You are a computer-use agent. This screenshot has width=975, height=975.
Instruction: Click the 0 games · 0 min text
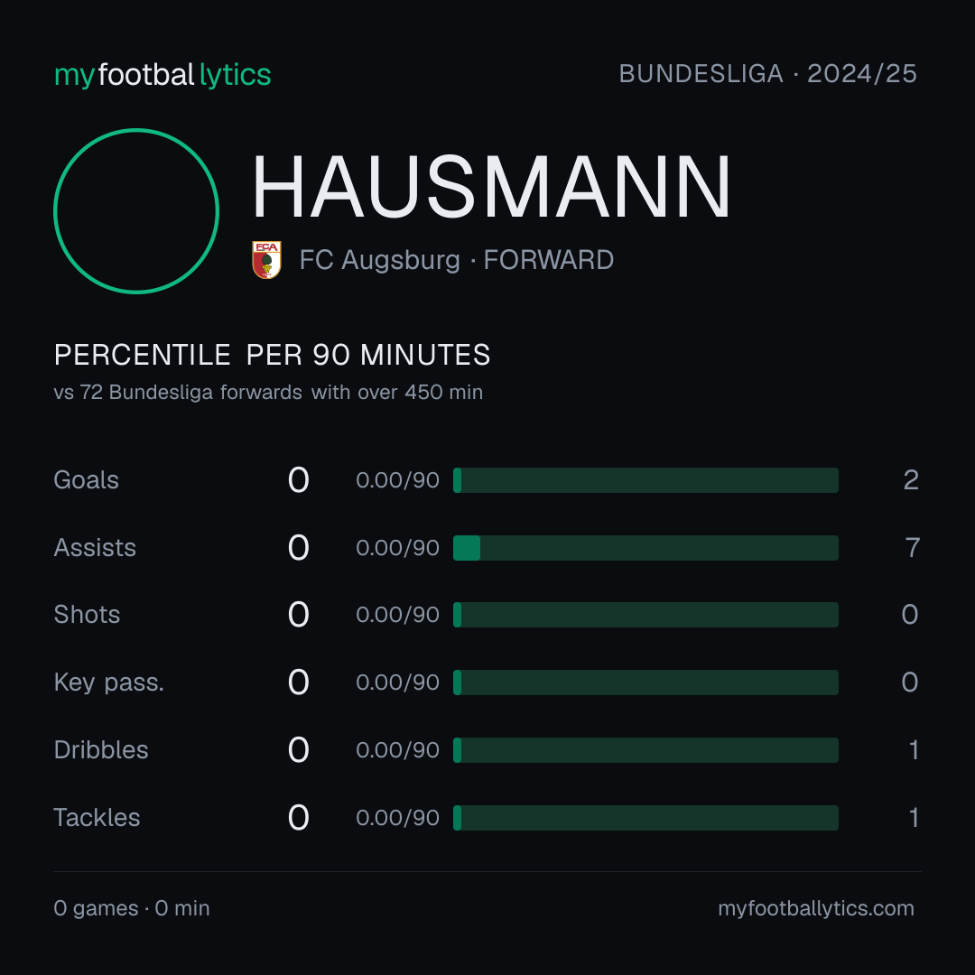(131, 908)
